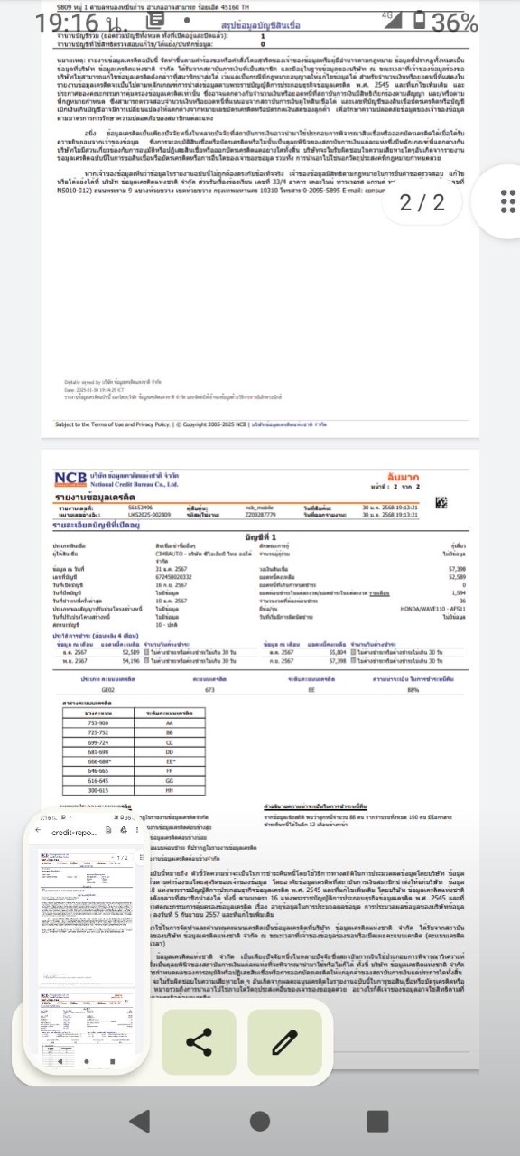Tap the QR code on the credit report
Screen dimensions: 520x1156
[x=441, y=502]
